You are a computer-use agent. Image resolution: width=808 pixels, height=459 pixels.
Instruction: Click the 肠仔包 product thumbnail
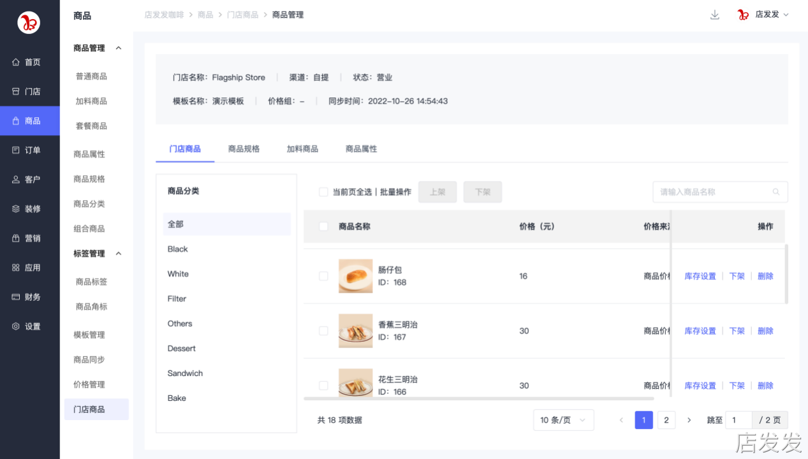(355, 276)
